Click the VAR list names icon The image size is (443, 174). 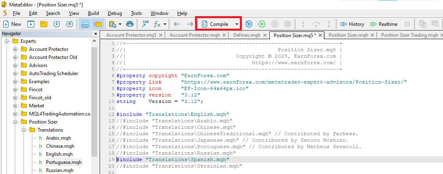tap(145, 24)
